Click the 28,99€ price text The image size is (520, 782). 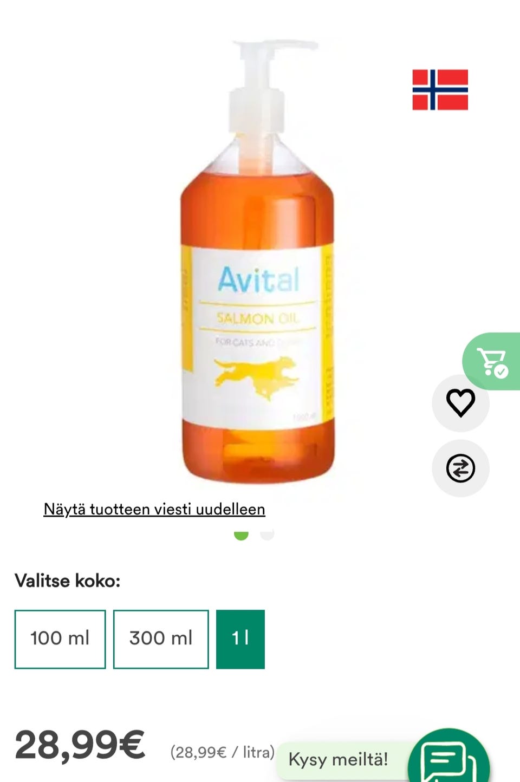pos(80,745)
